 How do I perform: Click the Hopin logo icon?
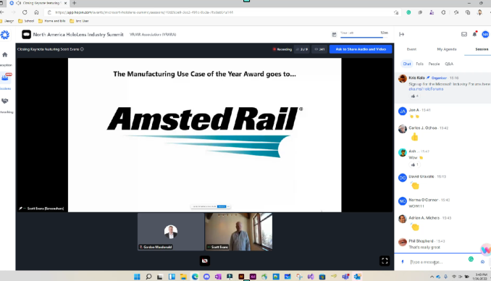(4, 35)
